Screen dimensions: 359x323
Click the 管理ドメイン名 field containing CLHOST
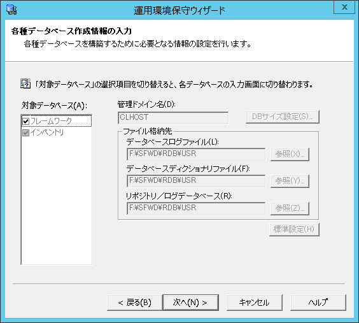tap(173, 118)
